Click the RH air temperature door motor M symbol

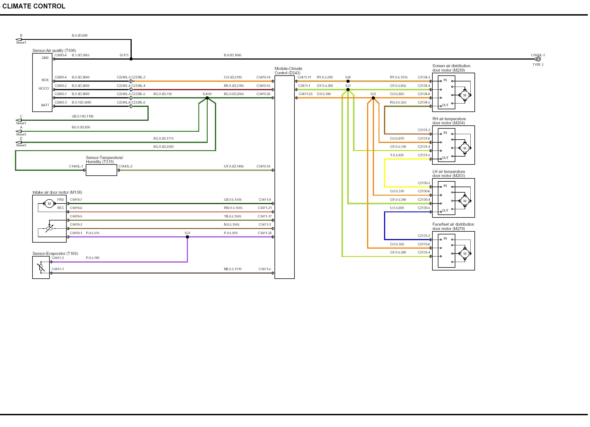pyautogui.click(x=465, y=148)
